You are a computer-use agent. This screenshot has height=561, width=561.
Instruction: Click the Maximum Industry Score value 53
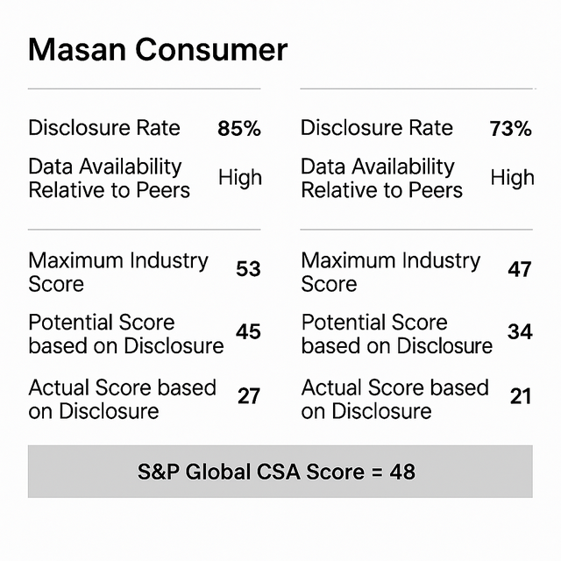(248, 269)
